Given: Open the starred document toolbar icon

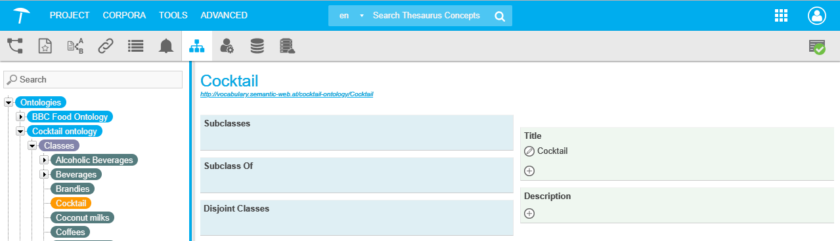Looking at the screenshot, I should pos(45,46).
